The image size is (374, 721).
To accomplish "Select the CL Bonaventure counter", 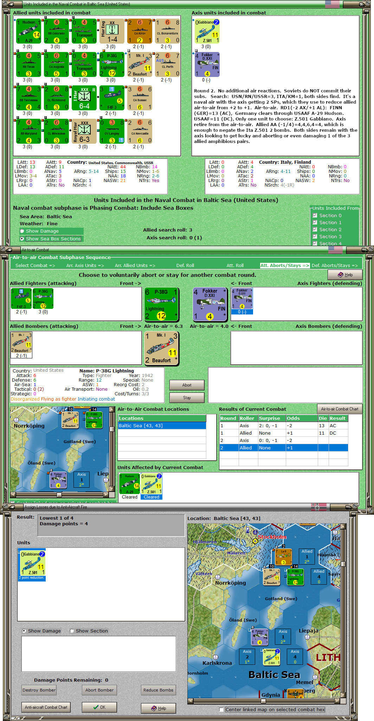I will (167, 31).
